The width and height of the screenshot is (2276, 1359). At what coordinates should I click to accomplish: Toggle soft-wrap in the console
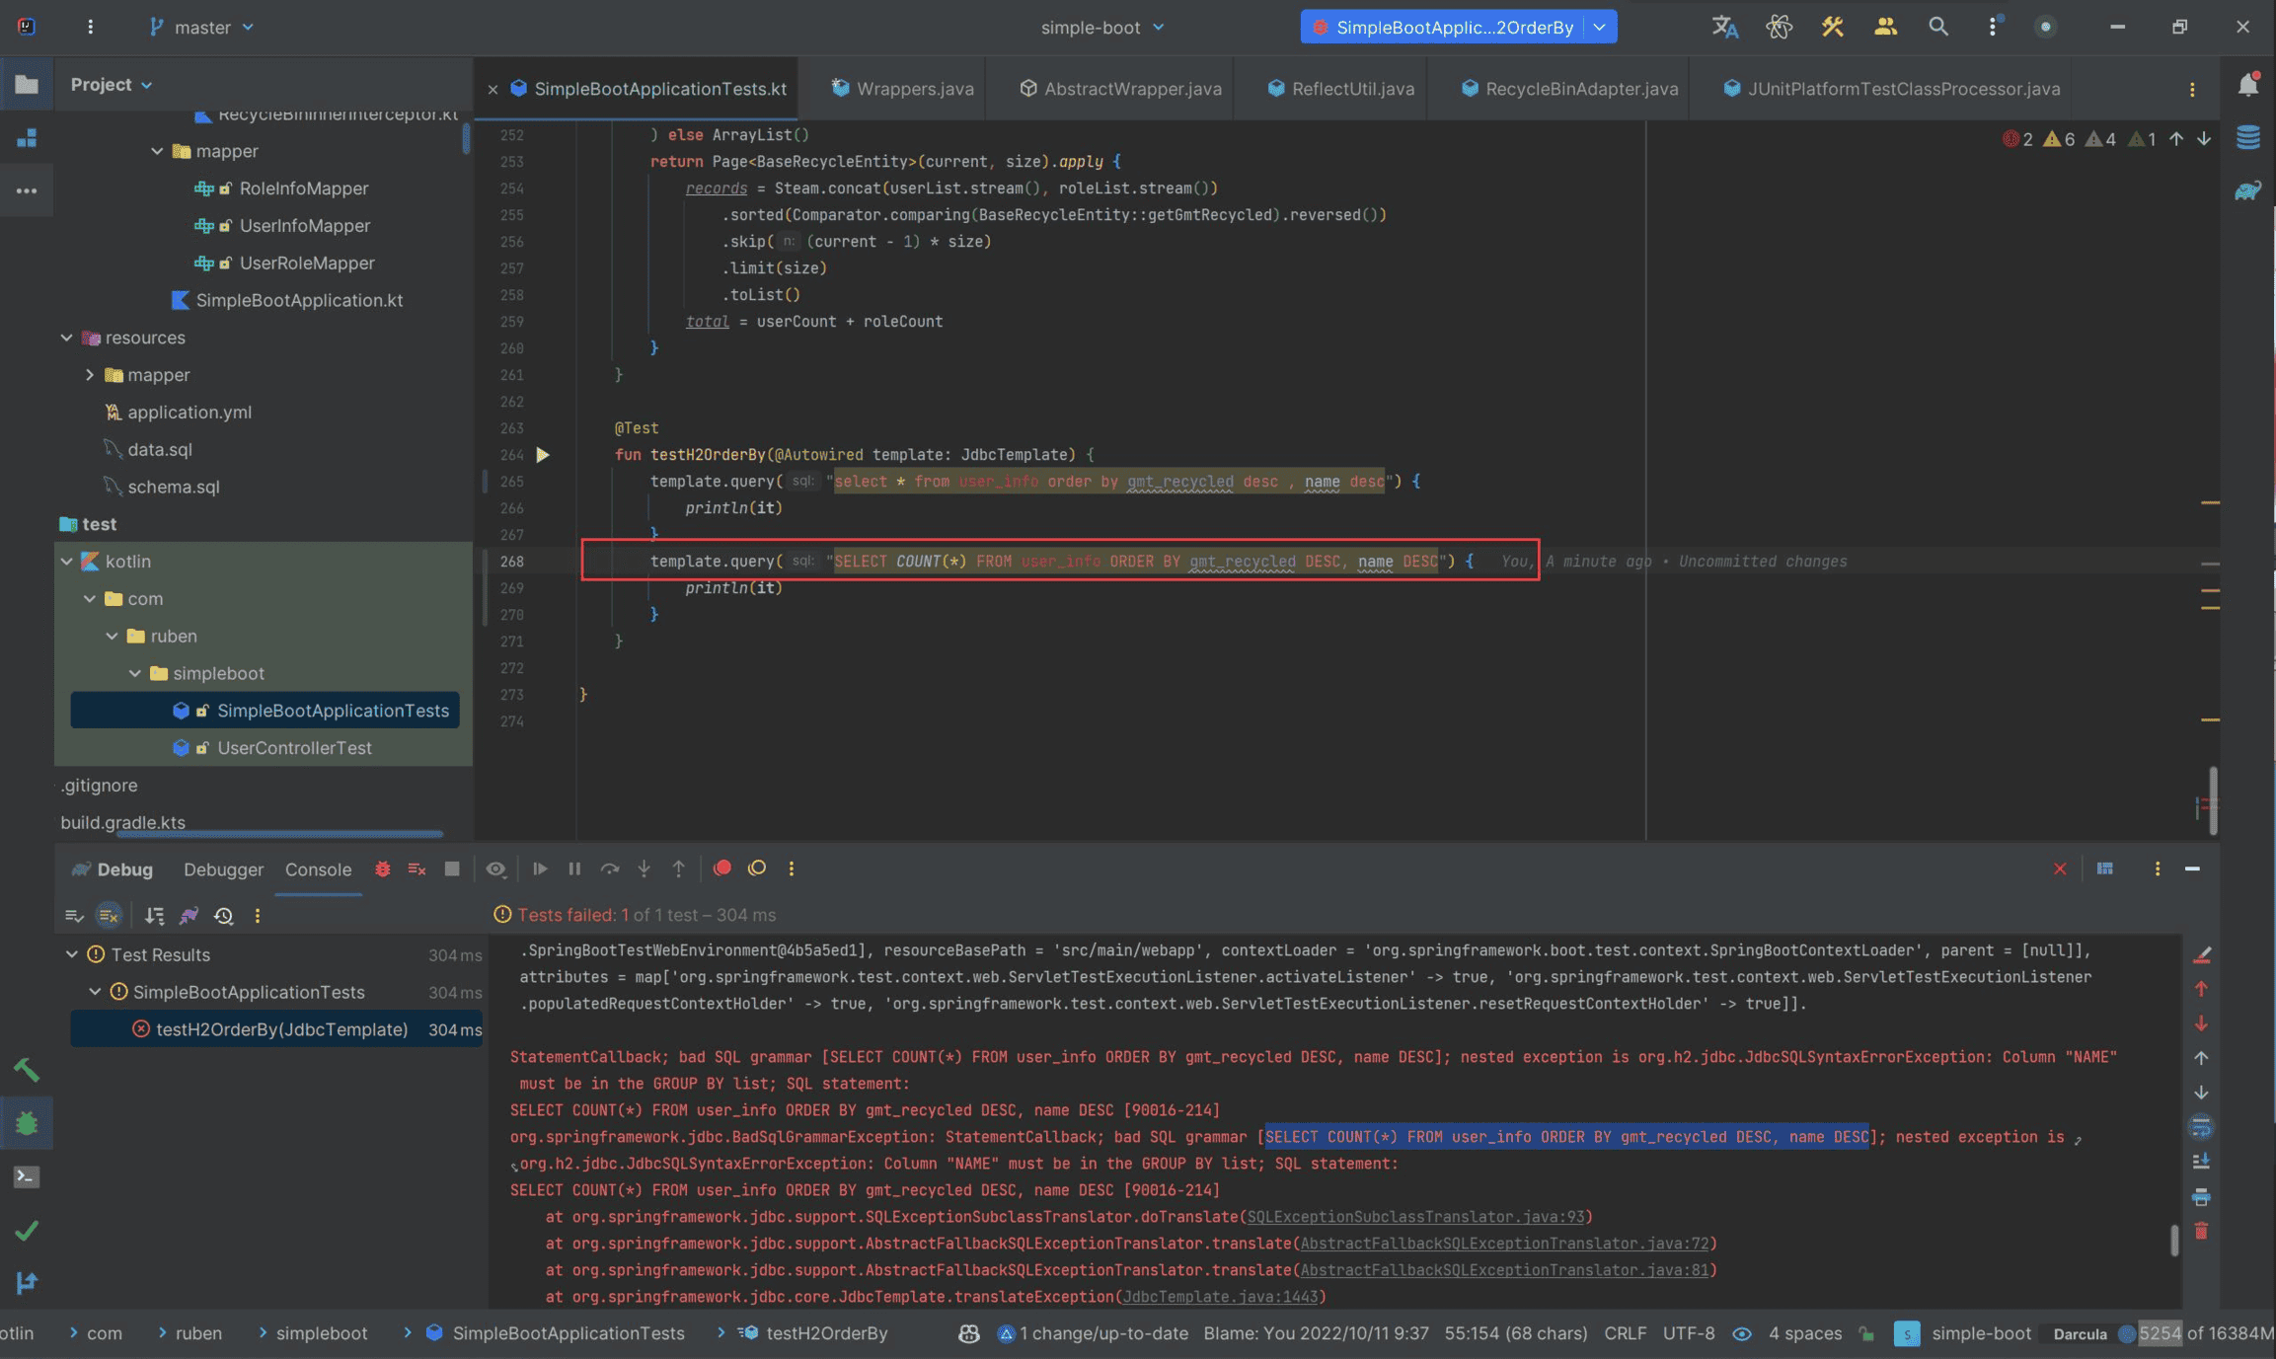(2201, 1126)
